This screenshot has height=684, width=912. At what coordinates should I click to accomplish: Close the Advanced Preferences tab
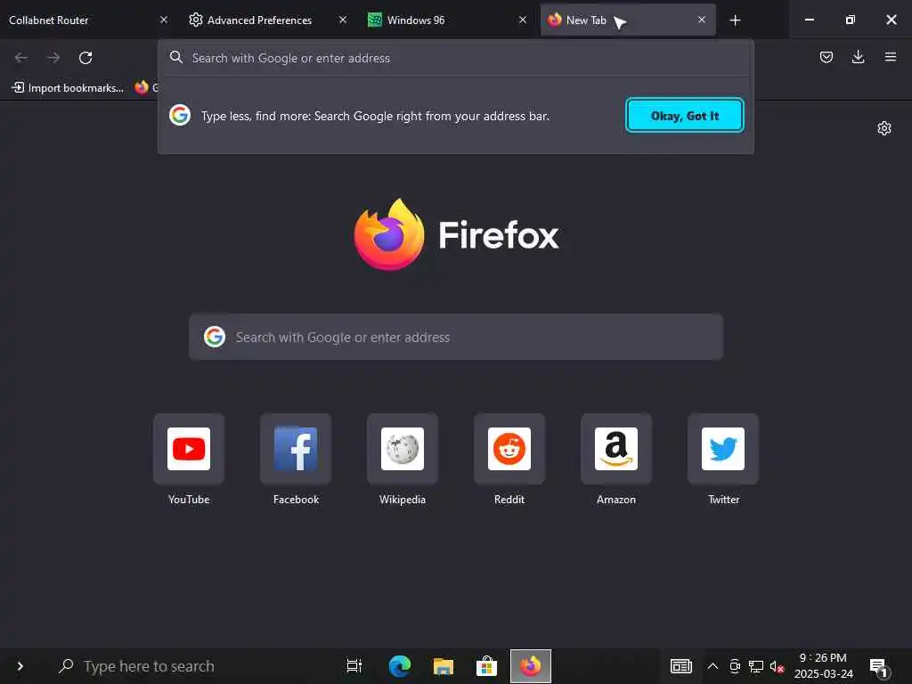[x=343, y=20]
